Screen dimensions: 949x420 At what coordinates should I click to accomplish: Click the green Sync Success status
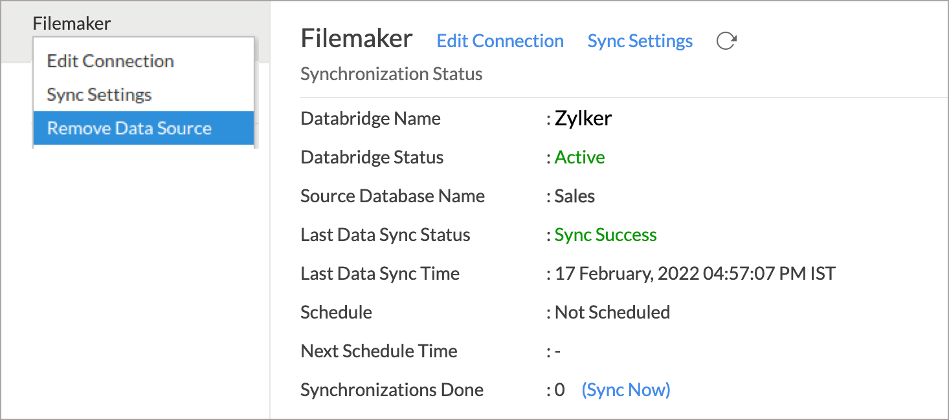[605, 235]
